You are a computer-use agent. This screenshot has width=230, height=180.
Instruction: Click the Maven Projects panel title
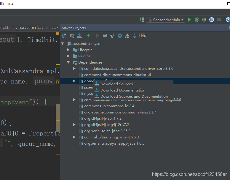tap(74, 28)
